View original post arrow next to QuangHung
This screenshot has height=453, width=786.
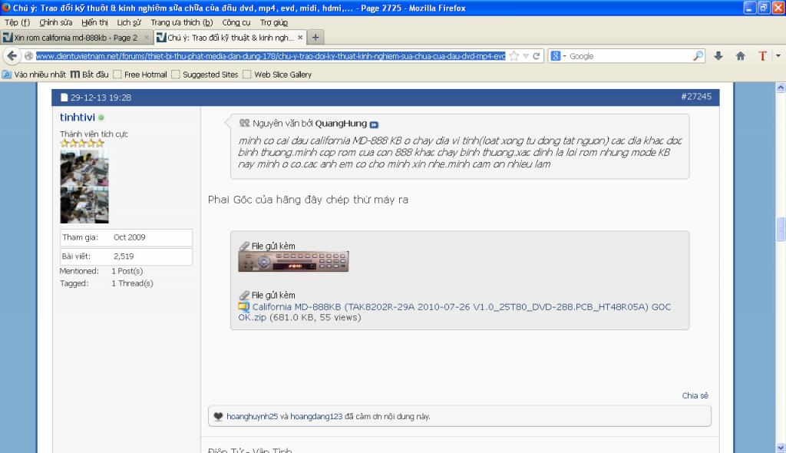[374, 124]
